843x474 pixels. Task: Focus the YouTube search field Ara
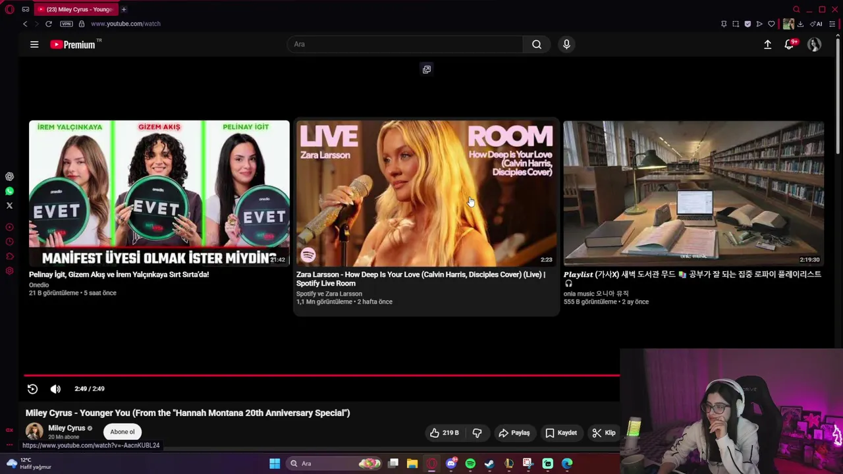[405, 44]
